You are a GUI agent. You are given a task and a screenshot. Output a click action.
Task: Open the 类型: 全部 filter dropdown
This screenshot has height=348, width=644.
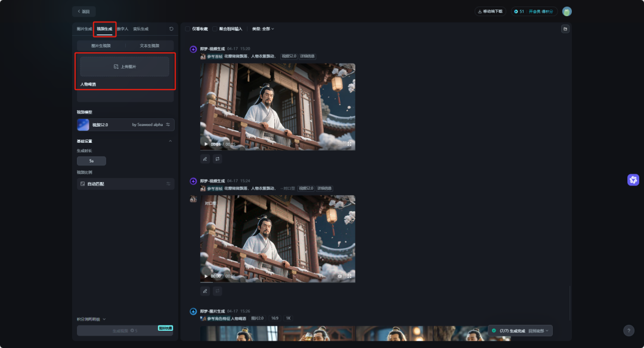[263, 29]
